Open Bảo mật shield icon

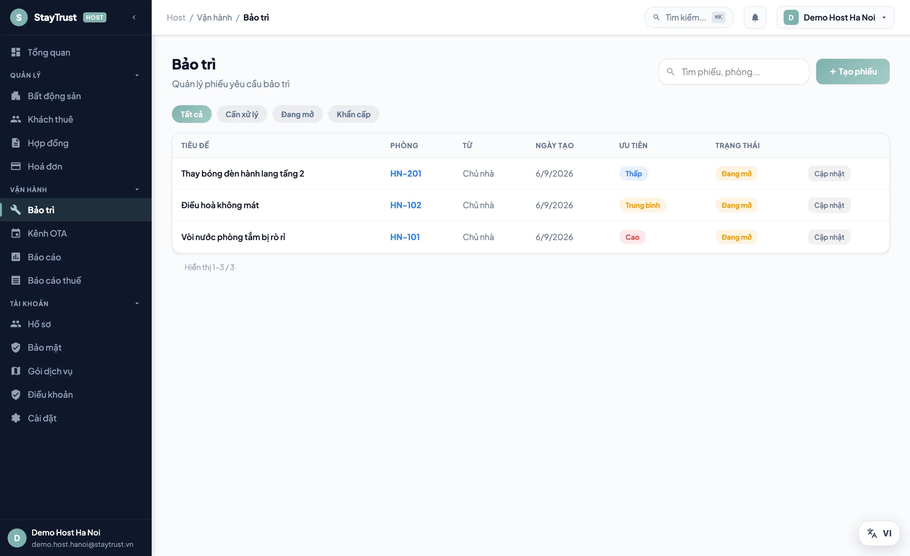(x=15, y=347)
